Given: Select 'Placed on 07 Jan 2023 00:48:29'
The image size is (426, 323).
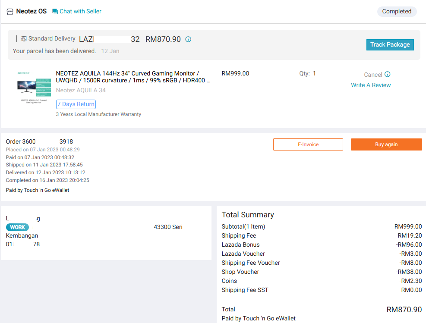Looking at the screenshot, I should [43, 150].
